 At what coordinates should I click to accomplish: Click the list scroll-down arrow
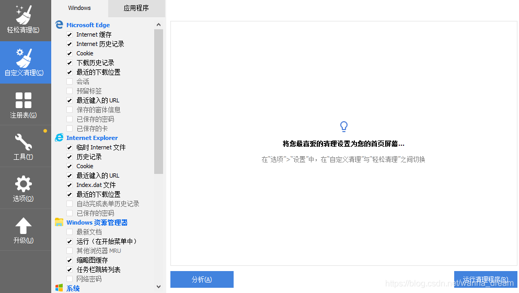tap(158, 287)
